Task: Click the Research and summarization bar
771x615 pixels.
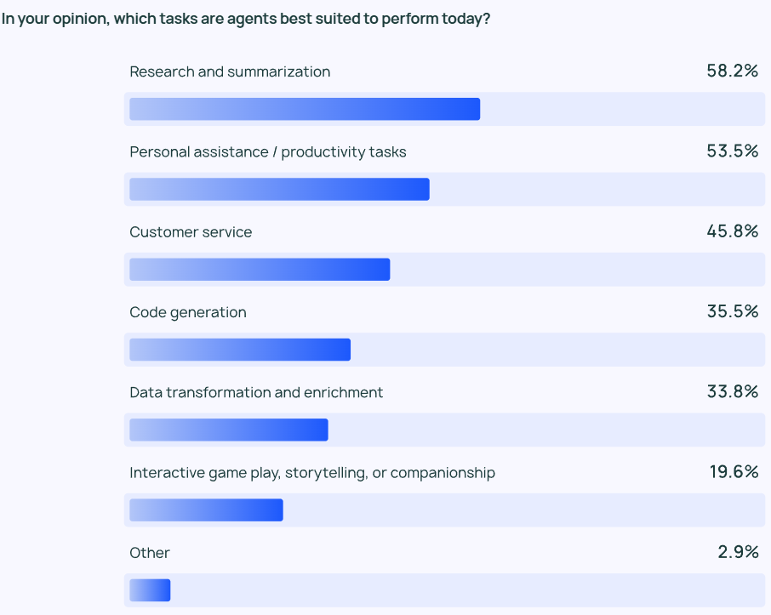Action: click(305, 109)
